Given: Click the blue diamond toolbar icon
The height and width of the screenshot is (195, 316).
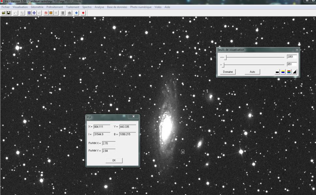Looking at the screenshot, I should tap(76, 13).
